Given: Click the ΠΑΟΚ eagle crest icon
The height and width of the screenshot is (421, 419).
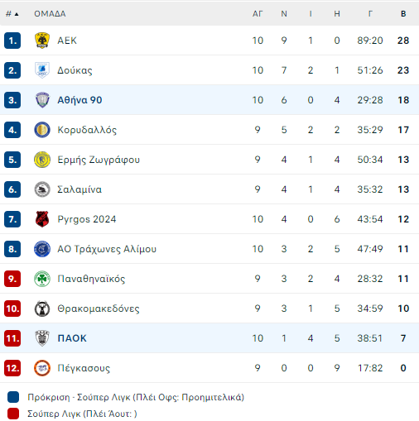Looking at the screenshot, I should point(42,338).
